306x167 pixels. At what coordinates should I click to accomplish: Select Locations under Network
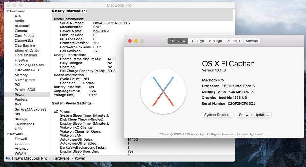[22, 144]
